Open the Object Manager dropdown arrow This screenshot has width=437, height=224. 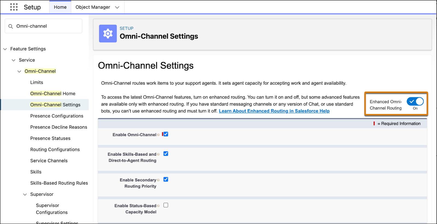tap(117, 7)
